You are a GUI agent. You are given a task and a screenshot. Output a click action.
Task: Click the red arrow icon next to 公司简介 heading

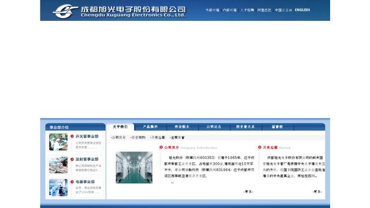click(x=161, y=147)
